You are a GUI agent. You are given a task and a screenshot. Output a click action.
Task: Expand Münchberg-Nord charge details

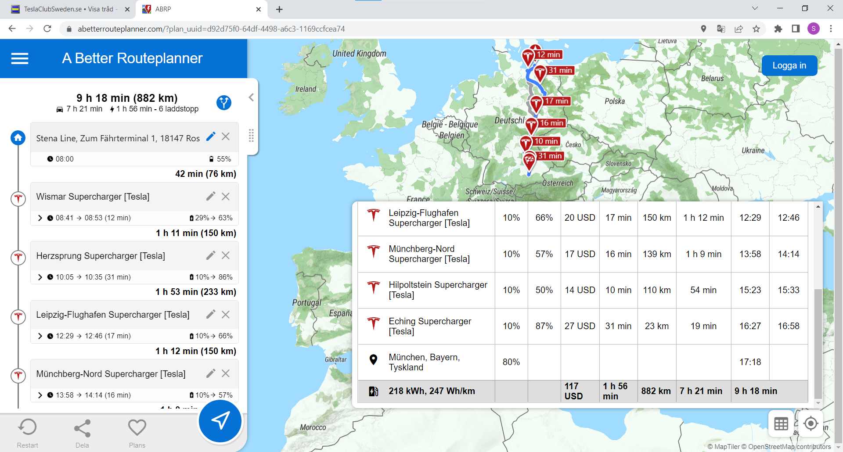point(40,395)
